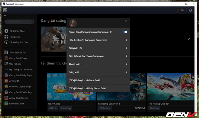Viewport: 199px width, 118px height.
Task: Expand Đăng xuất chevron
Action: pos(126,72)
